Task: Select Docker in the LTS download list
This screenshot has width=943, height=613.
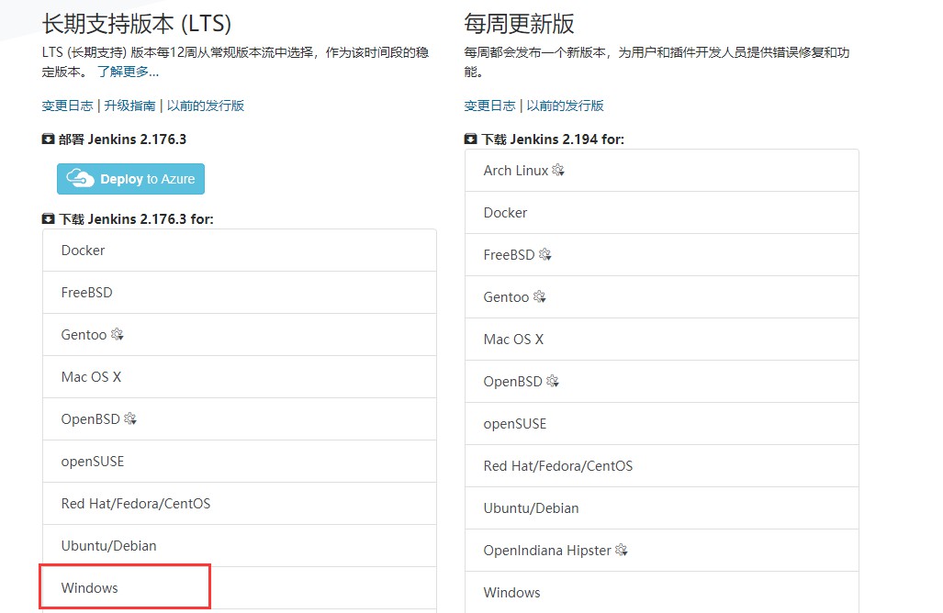Action: 240,251
